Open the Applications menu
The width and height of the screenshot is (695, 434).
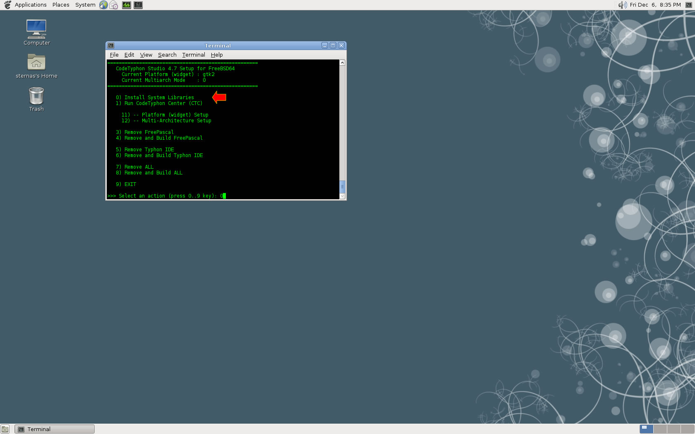(x=31, y=5)
